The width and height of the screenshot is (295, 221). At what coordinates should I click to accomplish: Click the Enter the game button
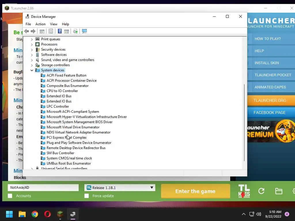(x=196, y=191)
